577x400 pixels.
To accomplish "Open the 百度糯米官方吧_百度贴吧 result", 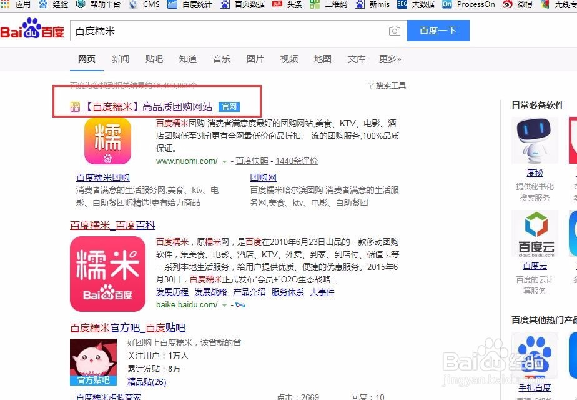I will click(127, 327).
